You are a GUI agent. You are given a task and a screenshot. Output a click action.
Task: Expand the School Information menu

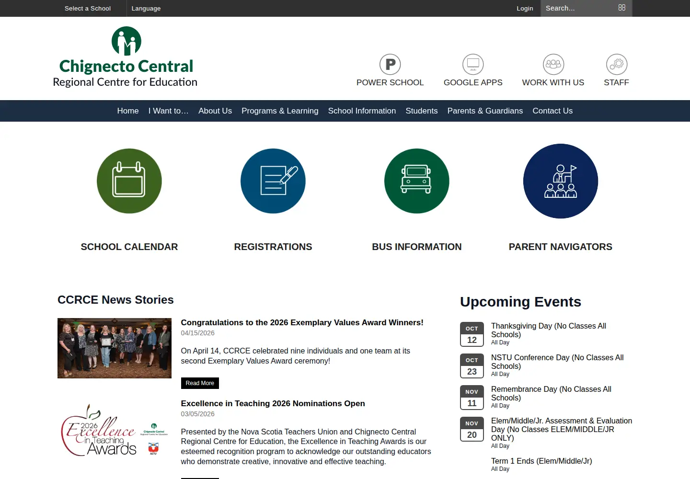[x=362, y=111]
